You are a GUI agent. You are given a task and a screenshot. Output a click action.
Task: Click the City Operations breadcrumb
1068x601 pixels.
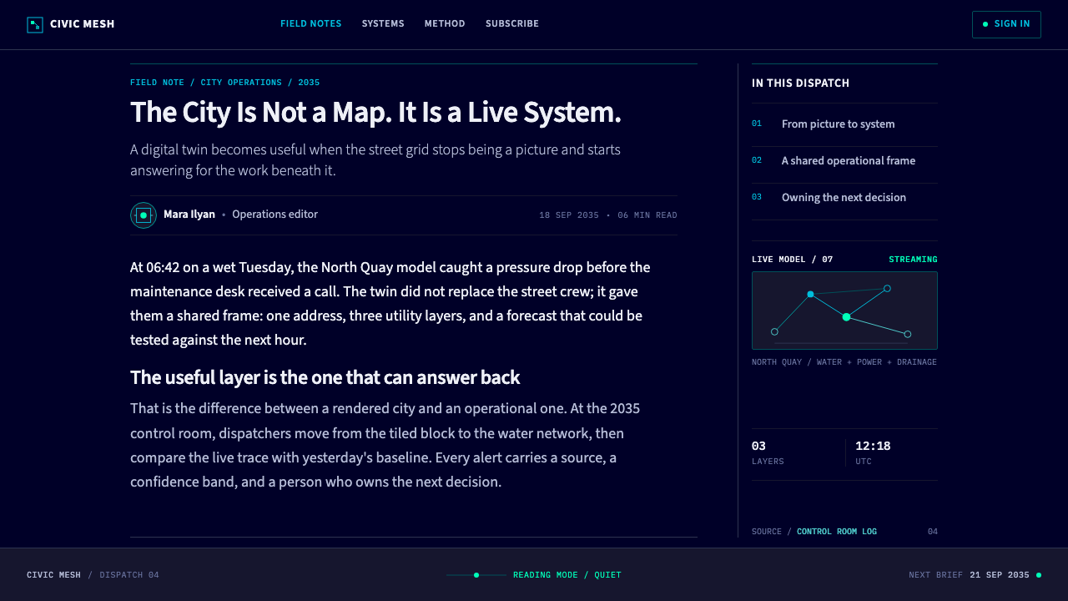pyautogui.click(x=241, y=83)
